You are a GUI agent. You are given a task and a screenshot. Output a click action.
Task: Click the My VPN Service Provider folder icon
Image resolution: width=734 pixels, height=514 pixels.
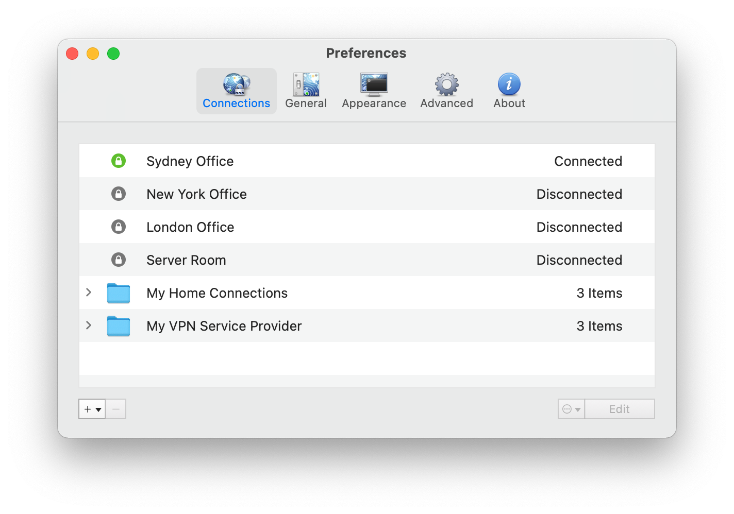tap(119, 326)
